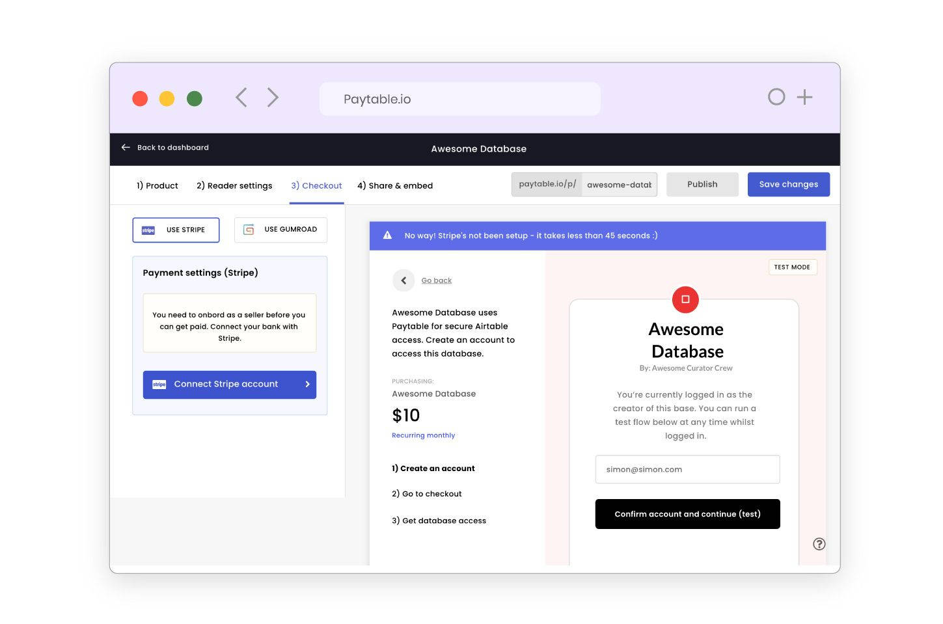Viewport: 943px width, 624px height.
Task: Click the Paytable.io address bar
Action: point(460,99)
